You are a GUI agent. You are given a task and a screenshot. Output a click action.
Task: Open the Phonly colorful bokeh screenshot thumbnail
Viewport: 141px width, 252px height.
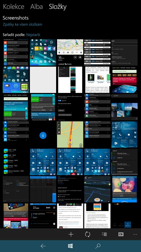124,189
